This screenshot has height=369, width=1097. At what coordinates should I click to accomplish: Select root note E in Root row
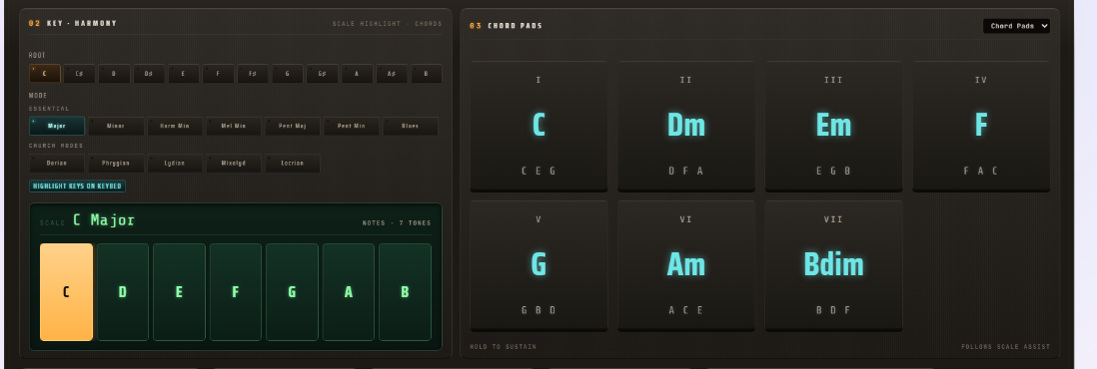(183, 74)
